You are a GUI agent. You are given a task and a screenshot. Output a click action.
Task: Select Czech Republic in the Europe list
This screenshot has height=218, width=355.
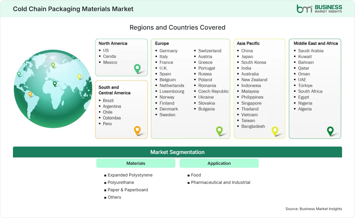coord(213,91)
